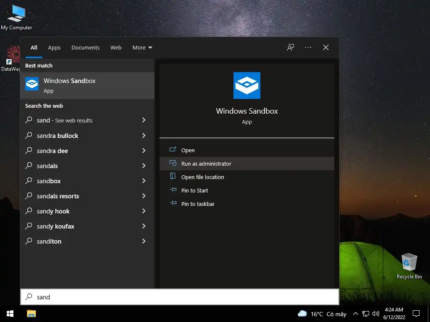Viewport: 430px width, 322px height.
Task: Expand the sandals resorts suggestion arrow
Action: tap(144, 195)
